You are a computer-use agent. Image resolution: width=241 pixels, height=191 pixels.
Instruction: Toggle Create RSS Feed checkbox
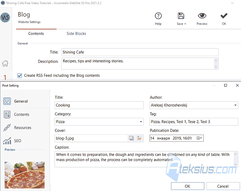(20, 76)
